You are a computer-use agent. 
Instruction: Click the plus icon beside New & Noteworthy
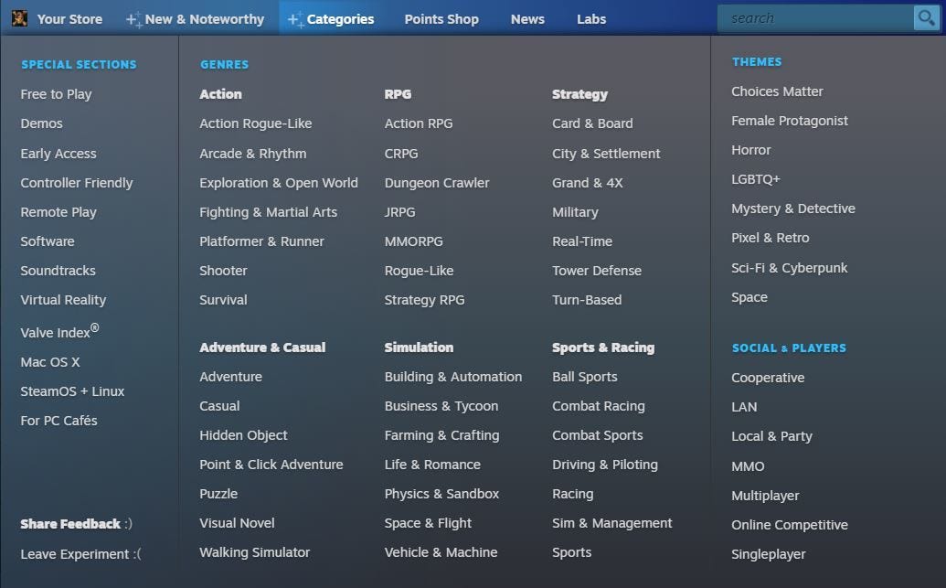135,18
